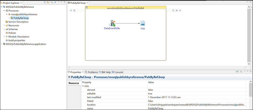Viewport: 253px width, 110px height.
Task: Select the PubByRef.bwp editor tab
Action: coord(78,3)
